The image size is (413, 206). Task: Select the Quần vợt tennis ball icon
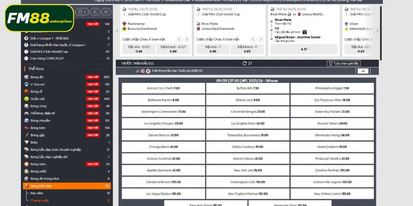[26, 99]
